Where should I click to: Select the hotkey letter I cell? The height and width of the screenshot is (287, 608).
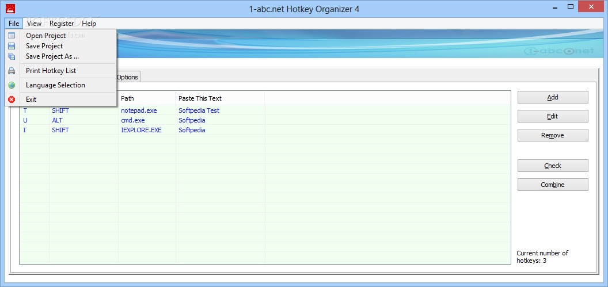click(25, 130)
